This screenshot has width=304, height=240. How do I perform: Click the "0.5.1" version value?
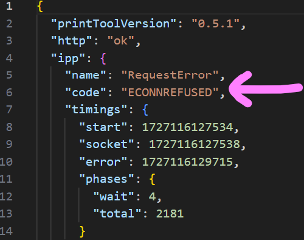(215, 24)
